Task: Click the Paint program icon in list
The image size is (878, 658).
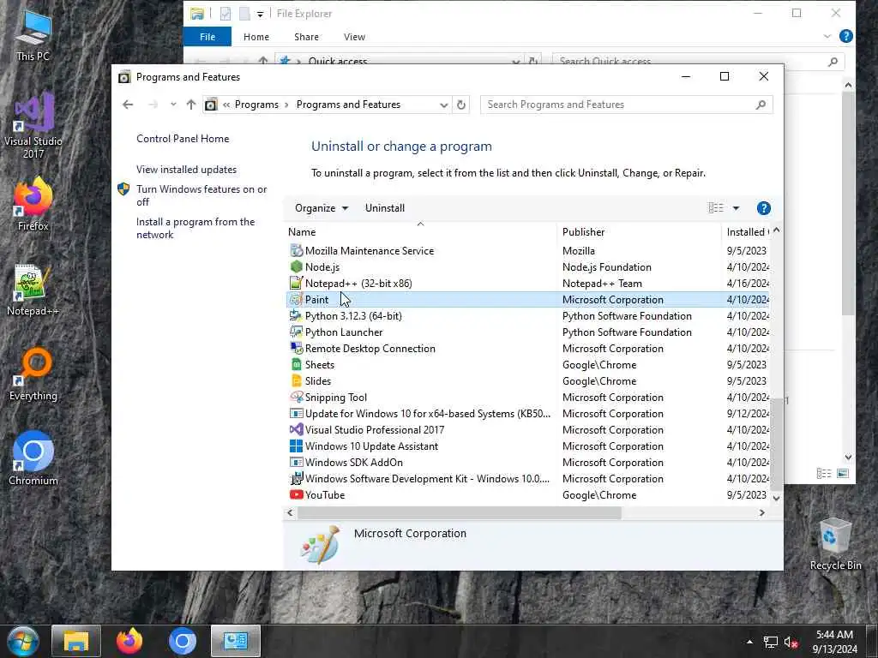Action: click(x=296, y=299)
